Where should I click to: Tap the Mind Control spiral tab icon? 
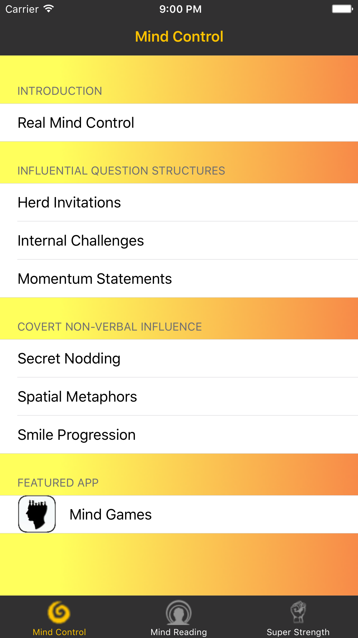(59, 613)
